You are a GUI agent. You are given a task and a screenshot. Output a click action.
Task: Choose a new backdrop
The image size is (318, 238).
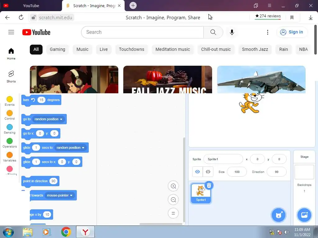(304, 215)
